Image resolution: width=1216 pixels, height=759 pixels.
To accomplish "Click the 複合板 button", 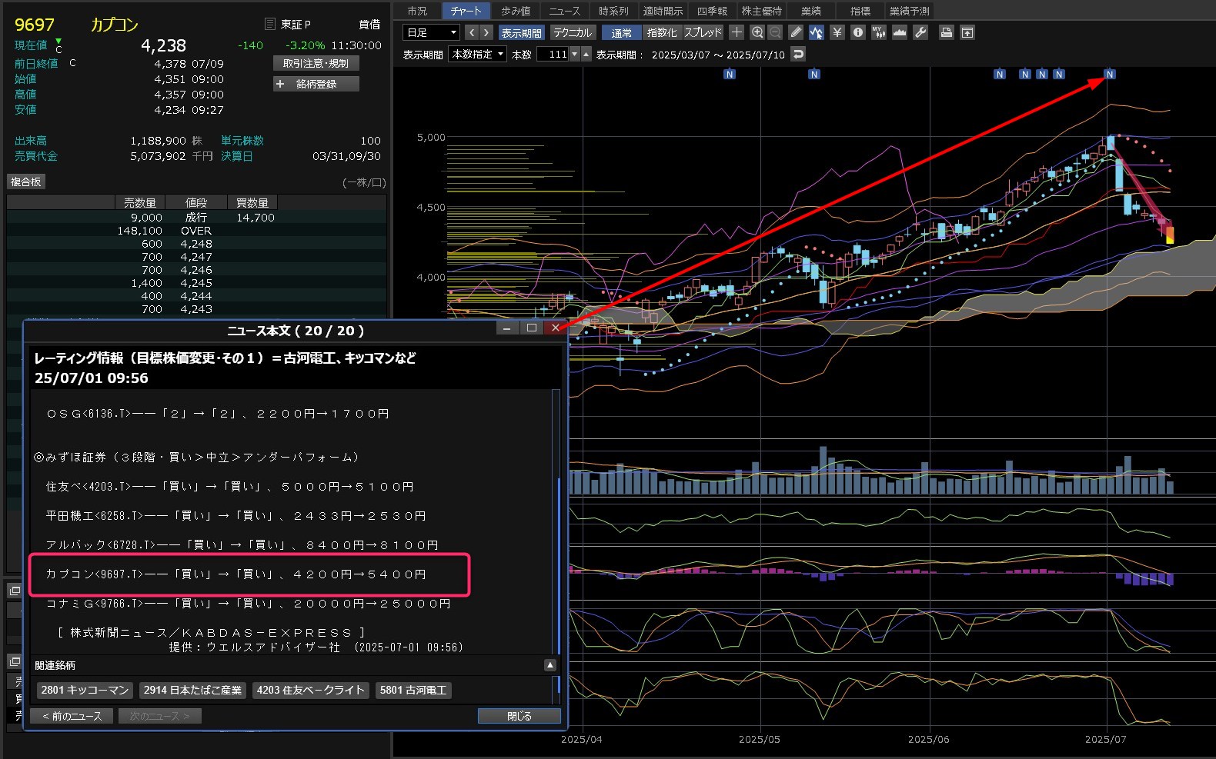I will (x=26, y=181).
